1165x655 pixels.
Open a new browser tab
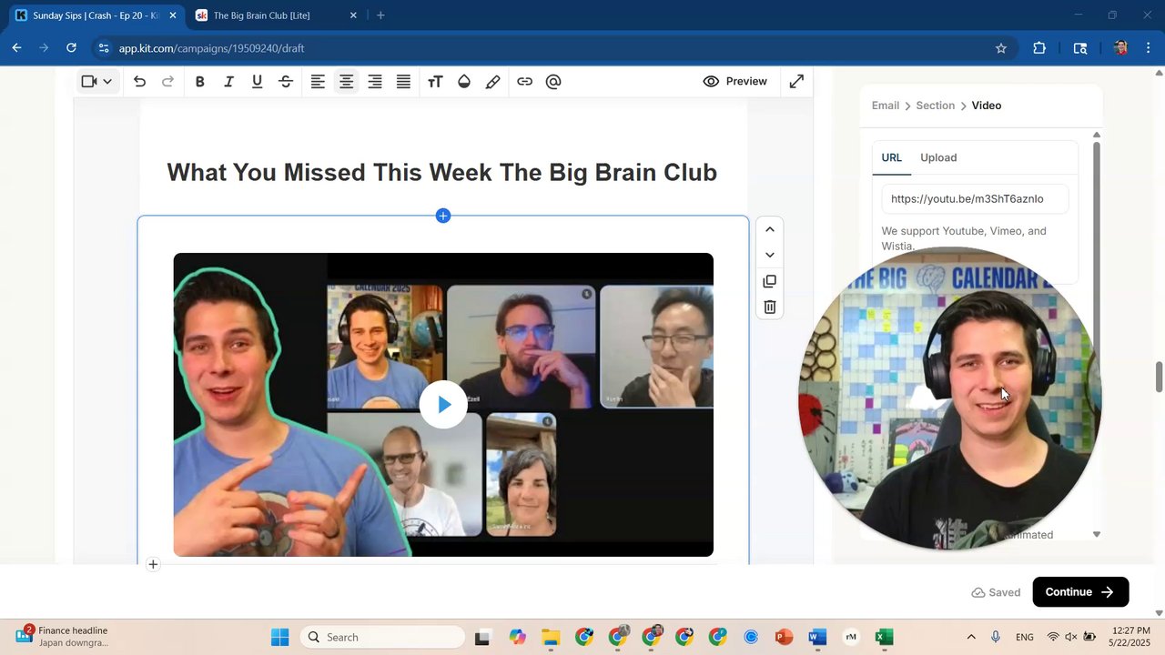pyautogui.click(x=380, y=15)
